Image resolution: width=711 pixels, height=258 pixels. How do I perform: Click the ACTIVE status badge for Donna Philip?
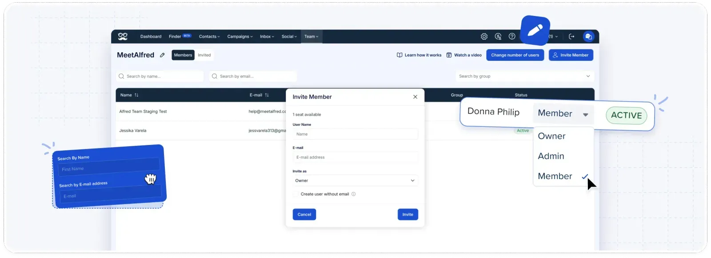(627, 115)
